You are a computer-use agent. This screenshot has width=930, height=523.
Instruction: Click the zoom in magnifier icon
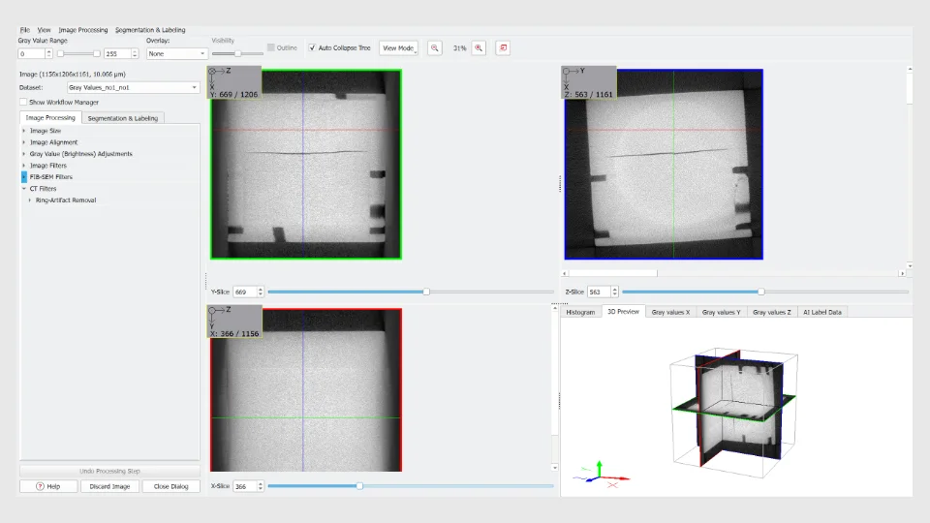point(479,48)
